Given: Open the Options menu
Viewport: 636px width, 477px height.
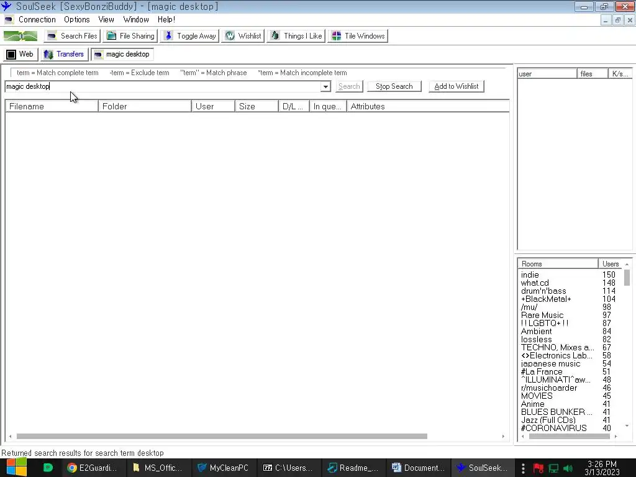Looking at the screenshot, I should point(76,19).
